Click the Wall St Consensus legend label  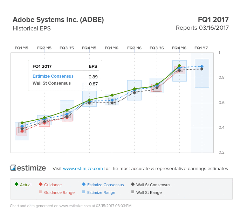click(153, 185)
